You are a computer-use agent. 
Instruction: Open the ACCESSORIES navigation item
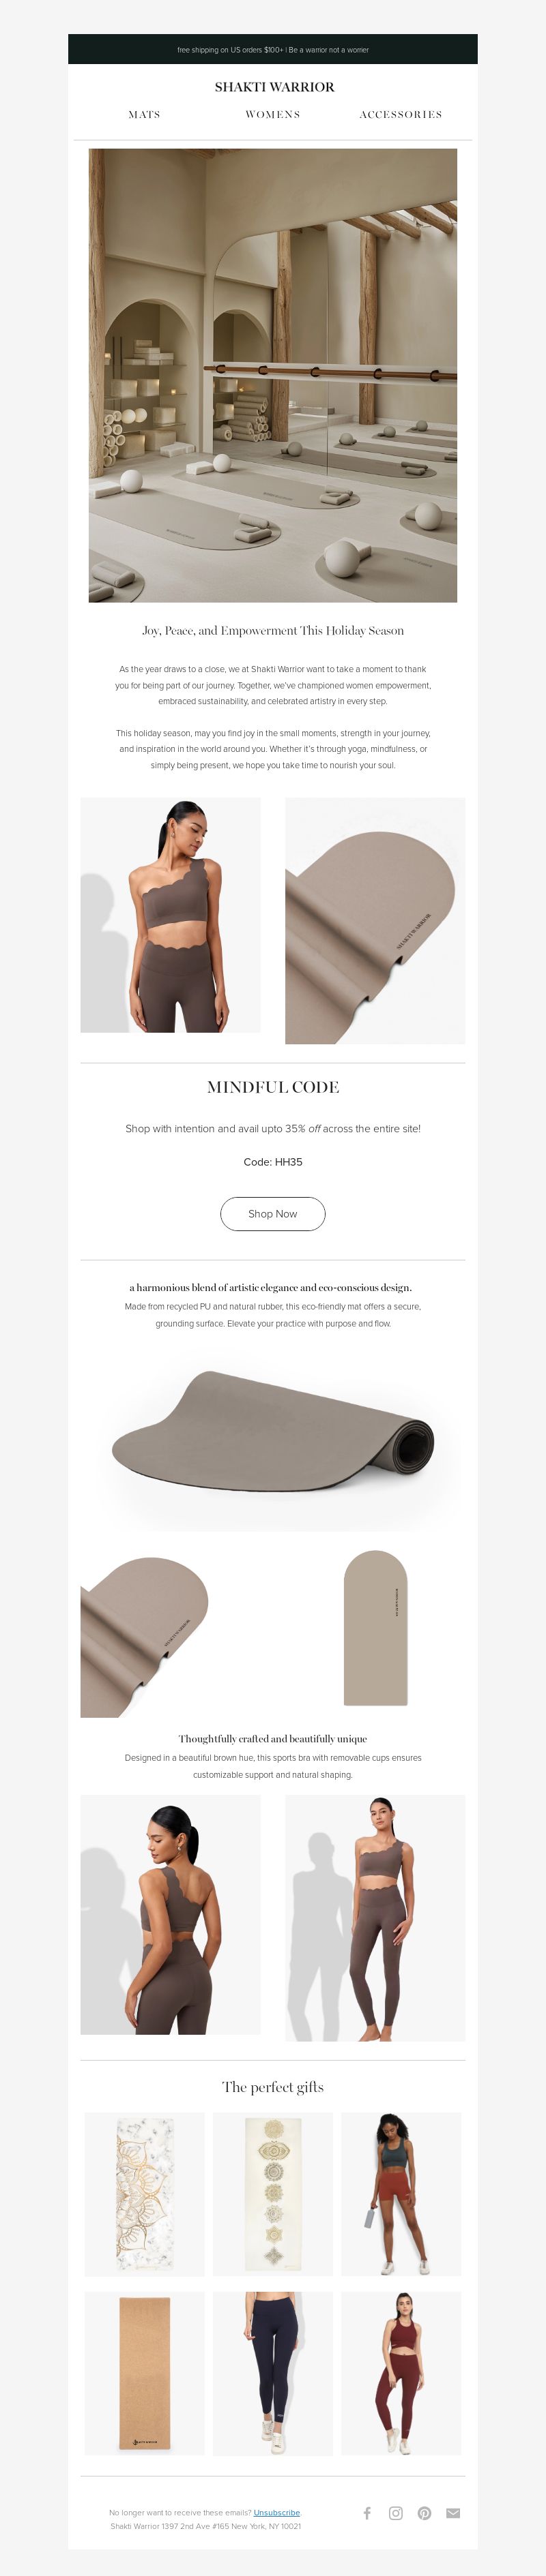point(401,115)
